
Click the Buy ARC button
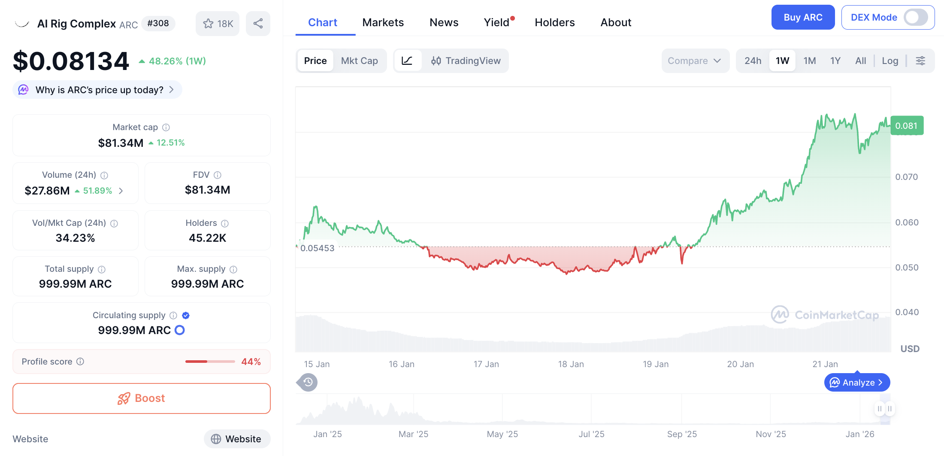click(803, 18)
